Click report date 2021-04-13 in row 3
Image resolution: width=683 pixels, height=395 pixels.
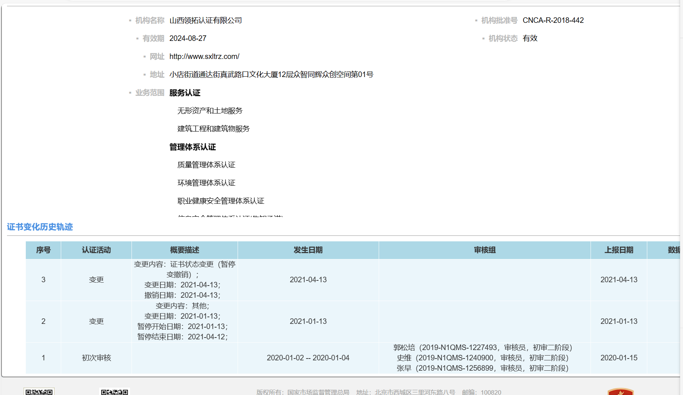click(619, 280)
